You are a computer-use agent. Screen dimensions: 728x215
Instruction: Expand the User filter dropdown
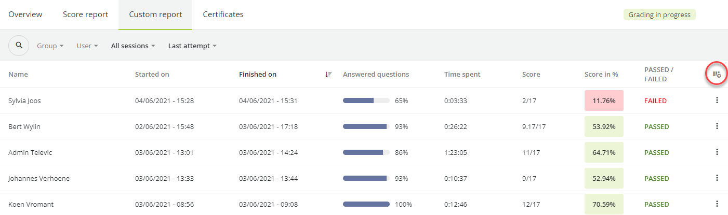(87, 46)
